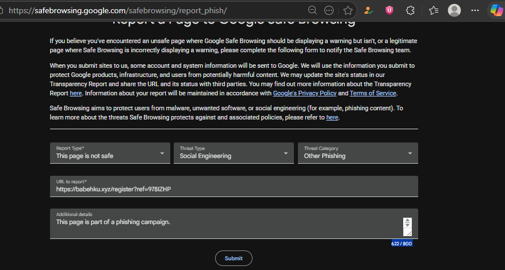The width and height of the screenshot is (505, 270).
Task: Click the Additional details text area
Action: tap(234, 223)
